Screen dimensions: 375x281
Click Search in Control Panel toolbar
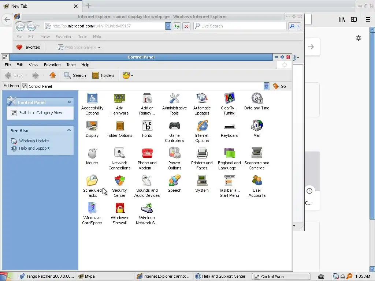coord(75,75)
